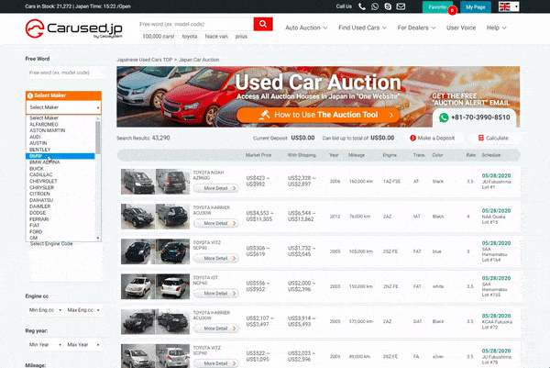Image resolution: width=550 pixels, height=368 pixels.
Task: Click the phone call icon in top bar
Action: [362, 6]
